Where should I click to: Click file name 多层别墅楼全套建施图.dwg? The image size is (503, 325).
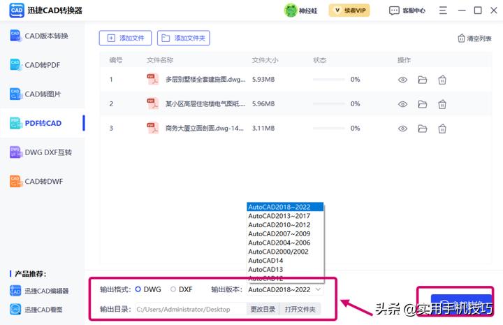(205, 79)
